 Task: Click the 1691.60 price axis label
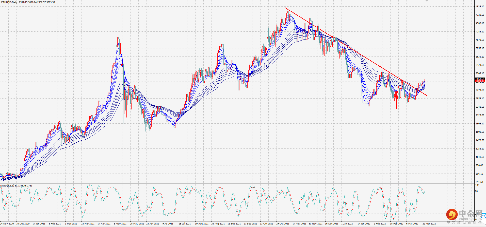click(480, 132)
